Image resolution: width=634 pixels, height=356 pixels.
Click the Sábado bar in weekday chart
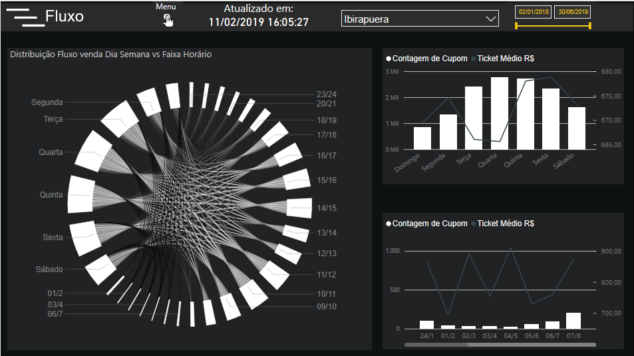(x=577, y=128)
